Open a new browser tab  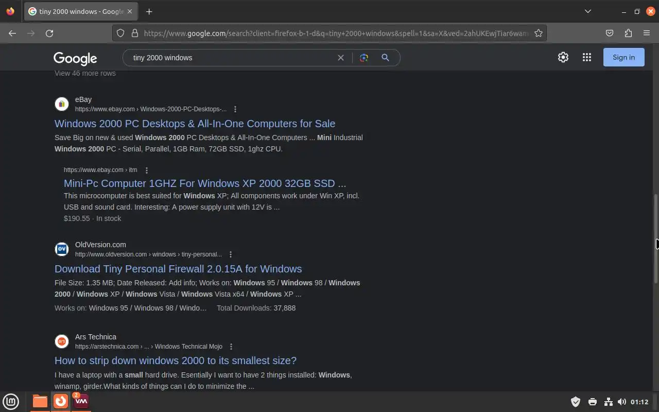coord(149,11)
